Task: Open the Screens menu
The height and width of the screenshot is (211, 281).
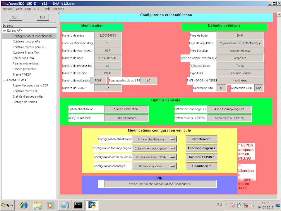Action: pos(59,9)
